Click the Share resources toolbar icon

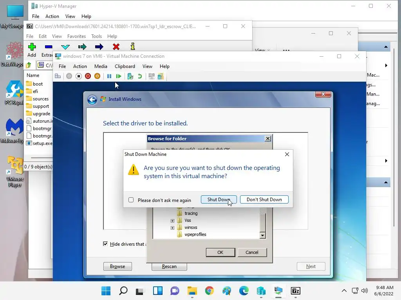[x=161, y=76]
